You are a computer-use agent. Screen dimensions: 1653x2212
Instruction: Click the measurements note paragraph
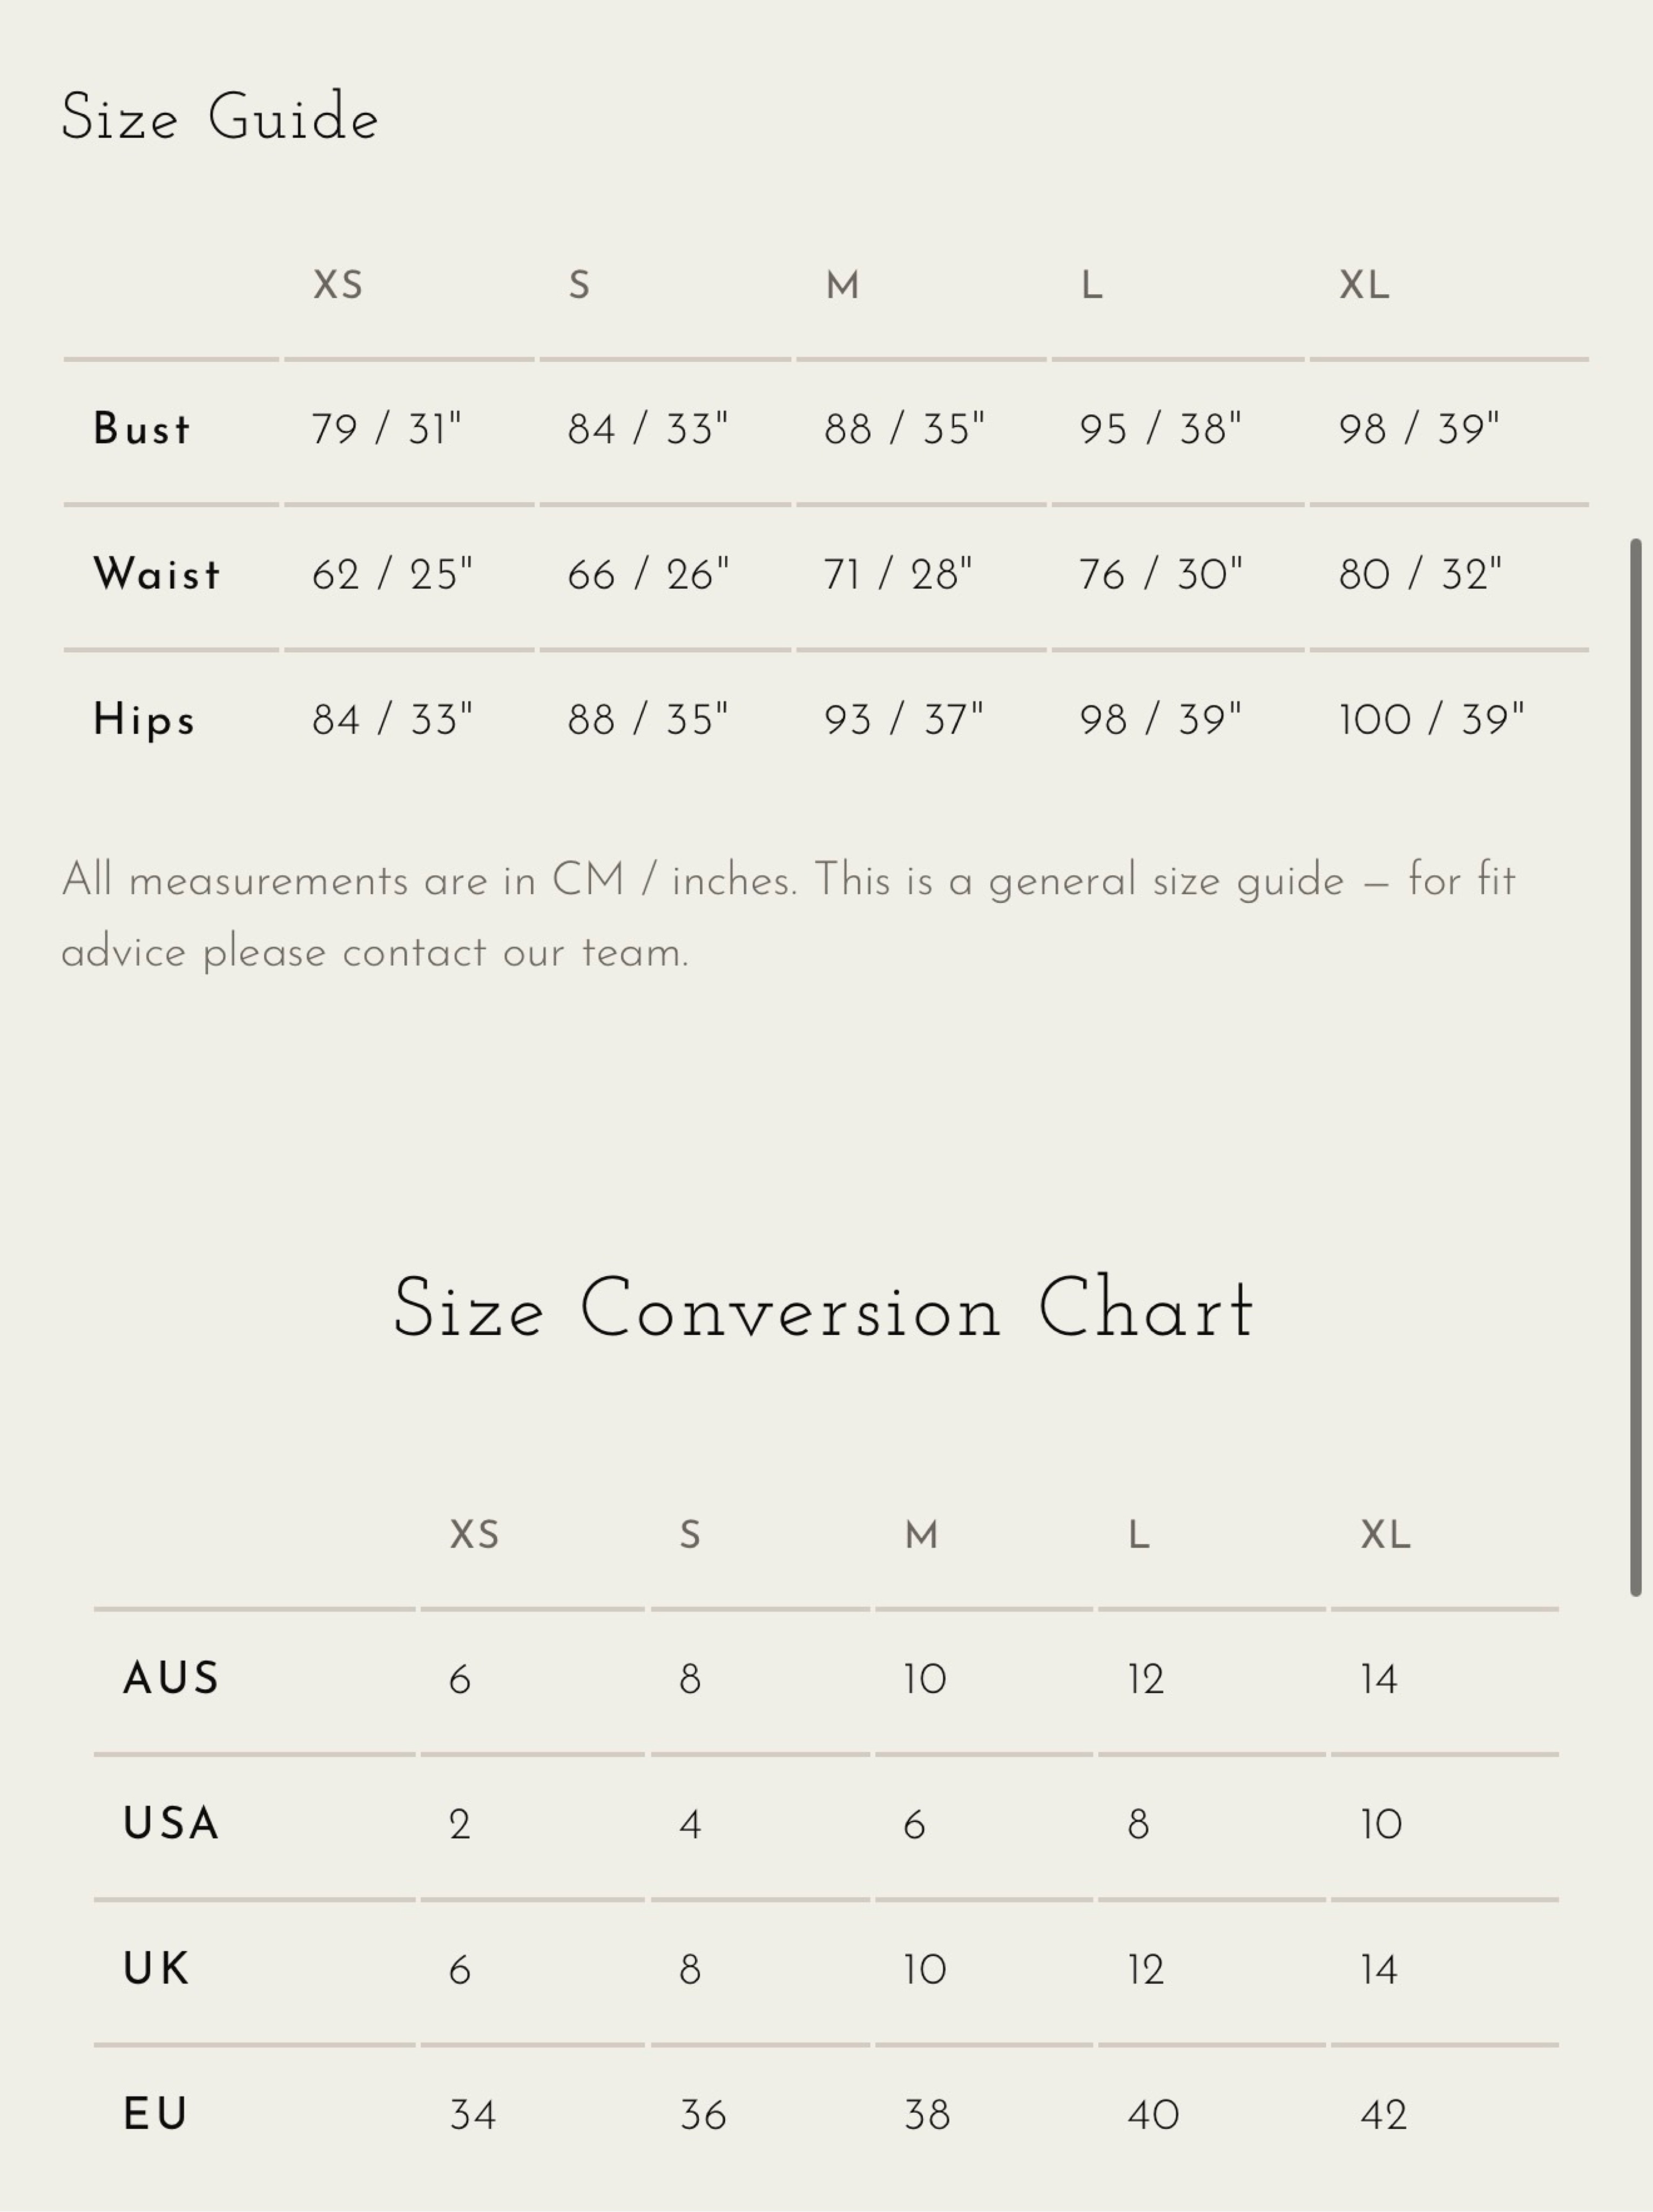(x=788, y=916)
